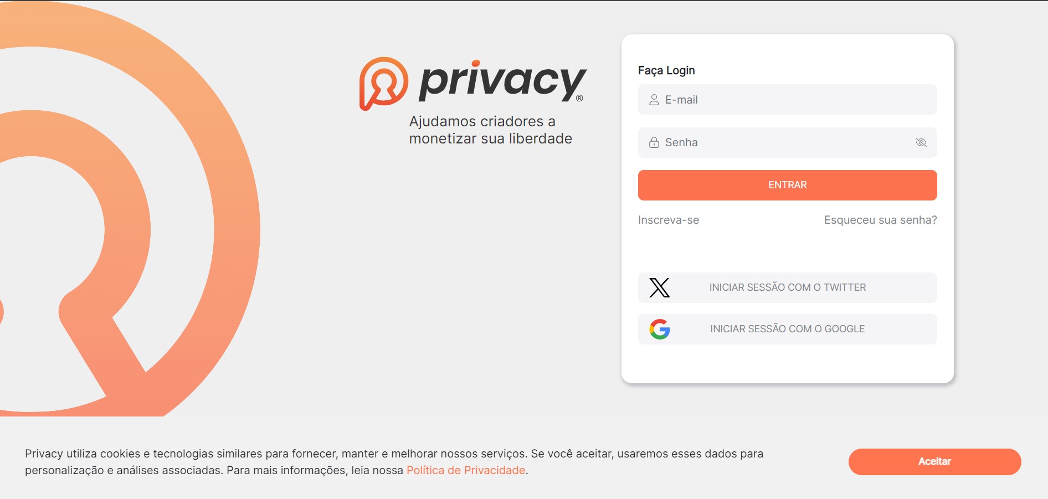This screenshot has height=499, width=1048.
Task: Toggle password visibility with the crossed-eye icon
Action: (921, 142)
